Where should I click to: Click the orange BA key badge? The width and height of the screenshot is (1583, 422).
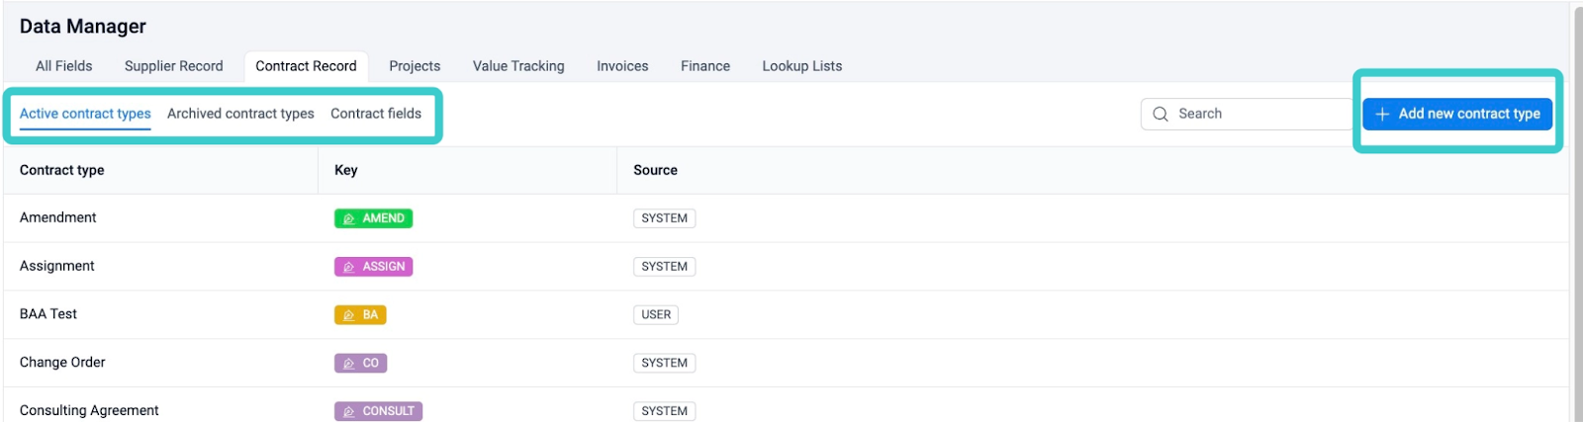(360, 315)
